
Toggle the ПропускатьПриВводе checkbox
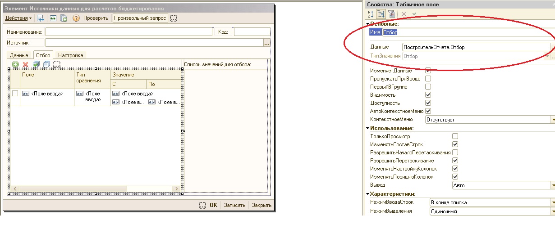428,79
